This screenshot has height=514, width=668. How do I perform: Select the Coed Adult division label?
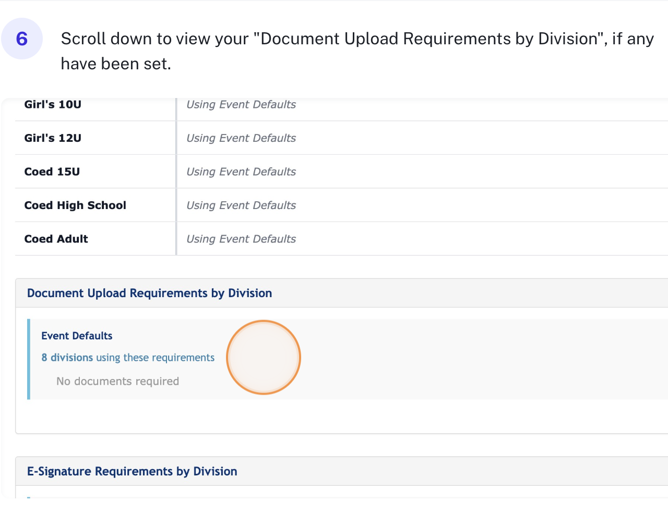pyautogui.click(x=56, y=239)
